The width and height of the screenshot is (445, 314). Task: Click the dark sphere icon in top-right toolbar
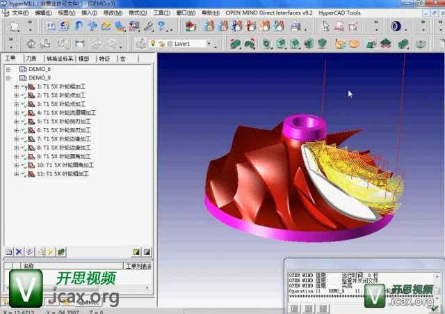[396, 26]
